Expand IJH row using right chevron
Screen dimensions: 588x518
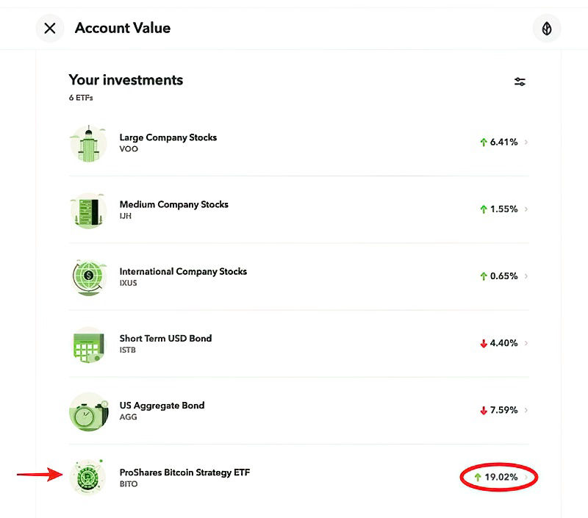(x=526, y=209)
